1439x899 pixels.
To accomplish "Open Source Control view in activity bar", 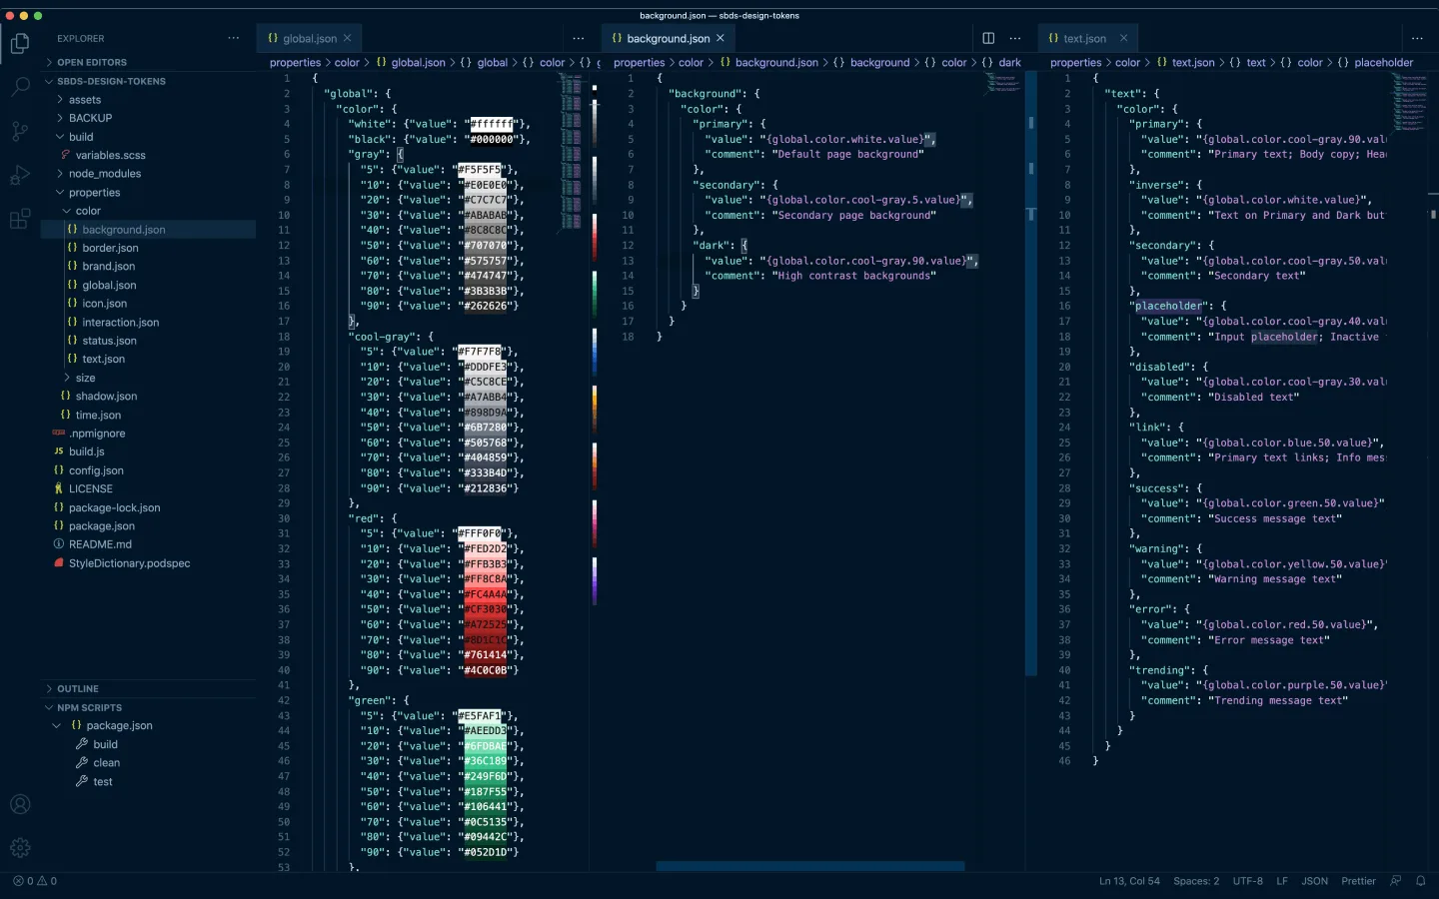I will point(20,131).
